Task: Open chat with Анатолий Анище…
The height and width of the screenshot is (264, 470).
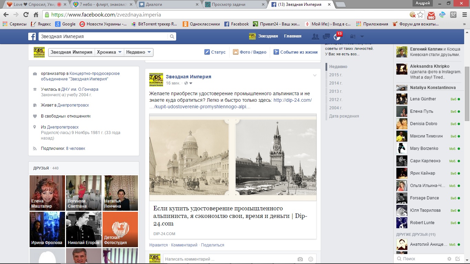Action: [x=429, y=244]
